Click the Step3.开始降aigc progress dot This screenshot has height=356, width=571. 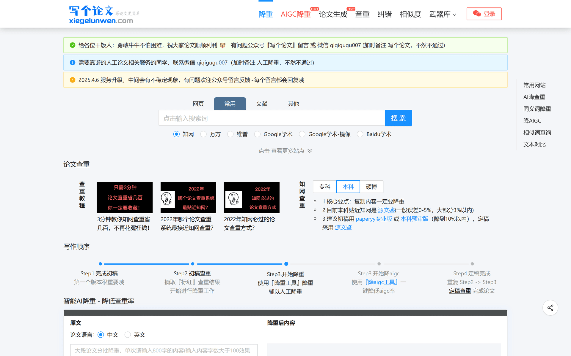(x=379, y=264)
